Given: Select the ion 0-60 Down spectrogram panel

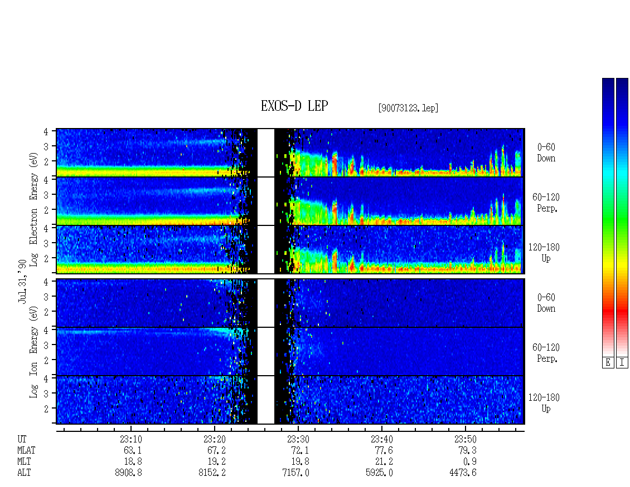Looking at the screenshot, I should coord(290,303).
